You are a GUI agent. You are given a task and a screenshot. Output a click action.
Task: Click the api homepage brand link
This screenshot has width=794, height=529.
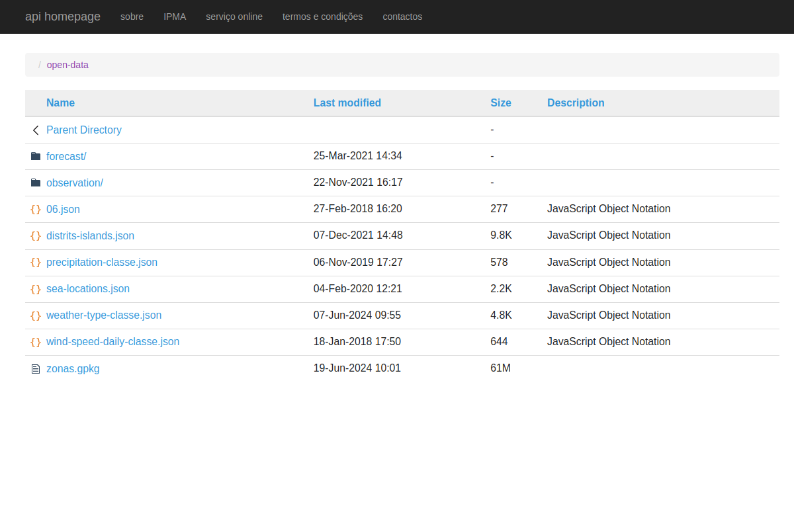63,17
